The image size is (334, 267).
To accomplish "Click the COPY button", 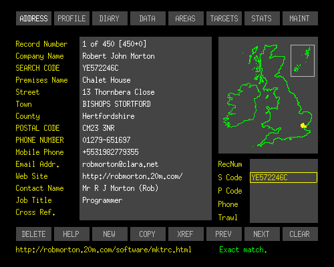I will click(x=148, y=234).
